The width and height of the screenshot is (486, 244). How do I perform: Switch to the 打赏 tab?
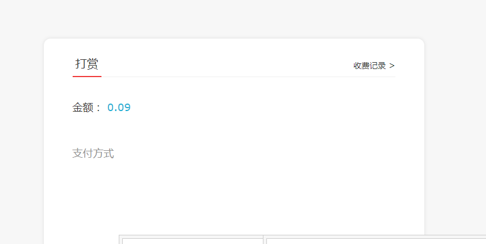pos(87,64)
